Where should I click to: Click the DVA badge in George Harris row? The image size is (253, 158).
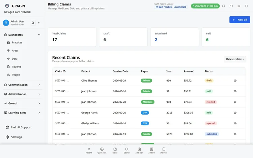145,113
